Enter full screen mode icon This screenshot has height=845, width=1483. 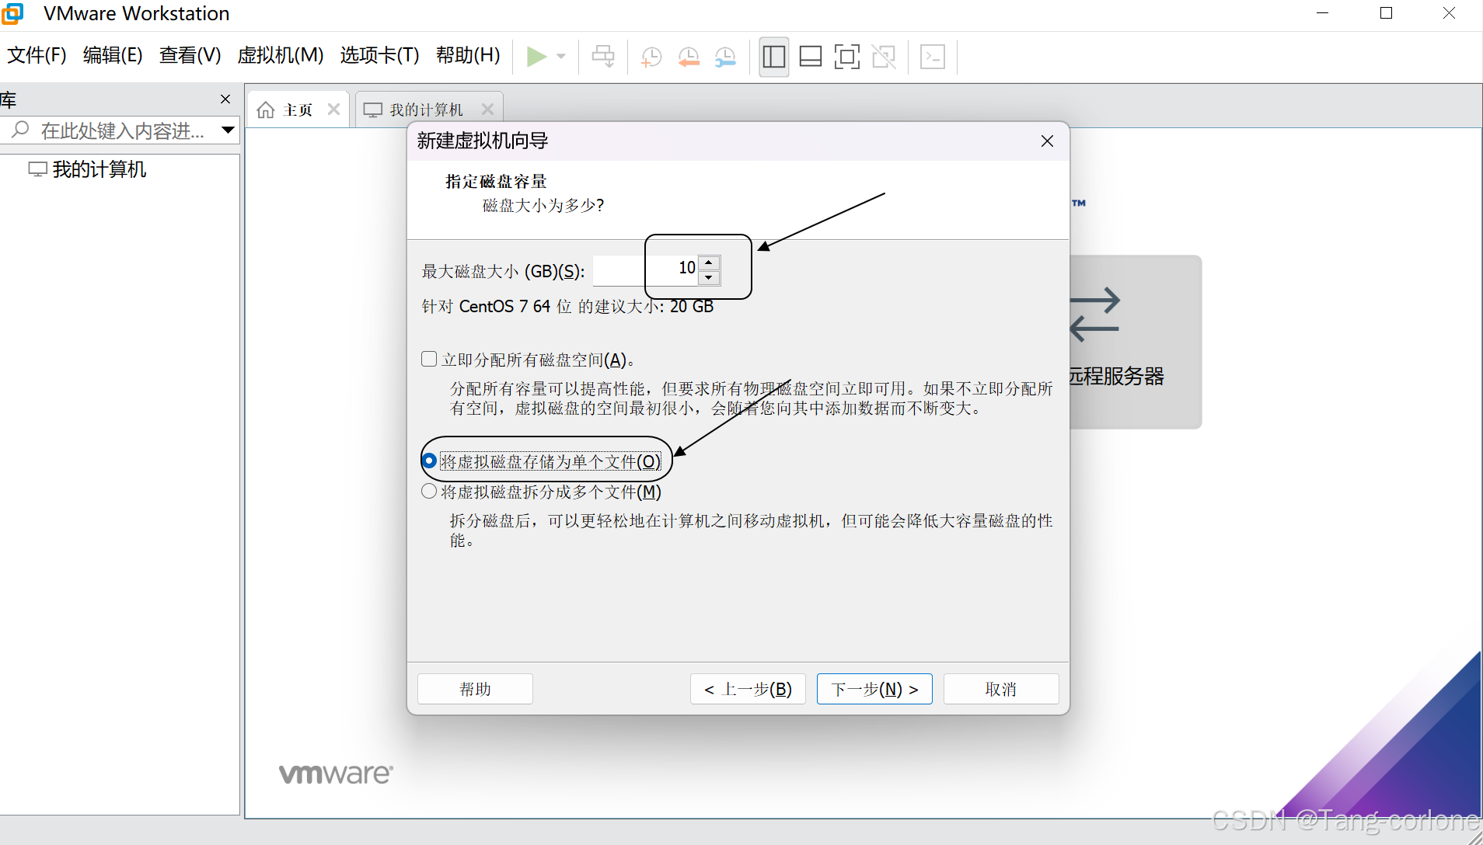coord(847,57)
